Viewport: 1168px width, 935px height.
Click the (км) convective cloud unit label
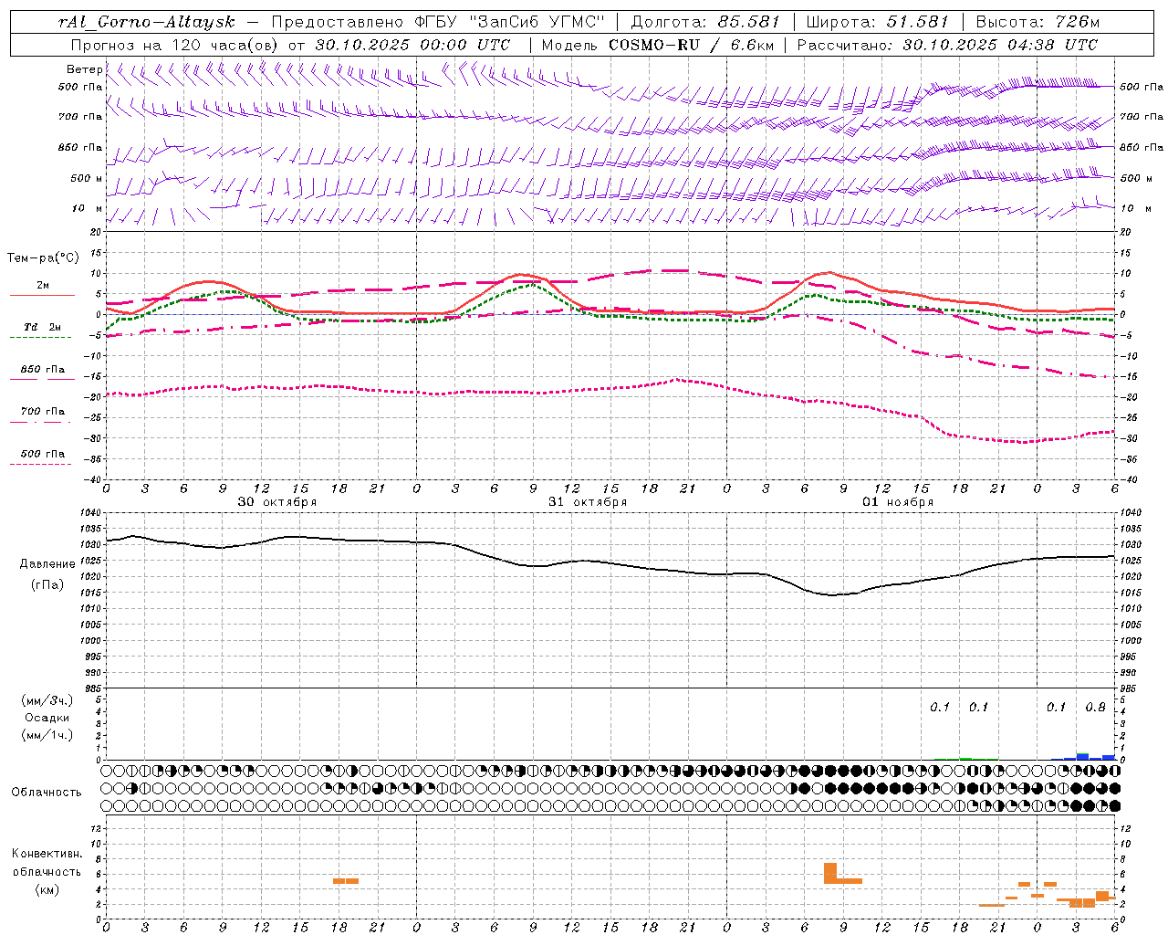(x=47, y=888)
